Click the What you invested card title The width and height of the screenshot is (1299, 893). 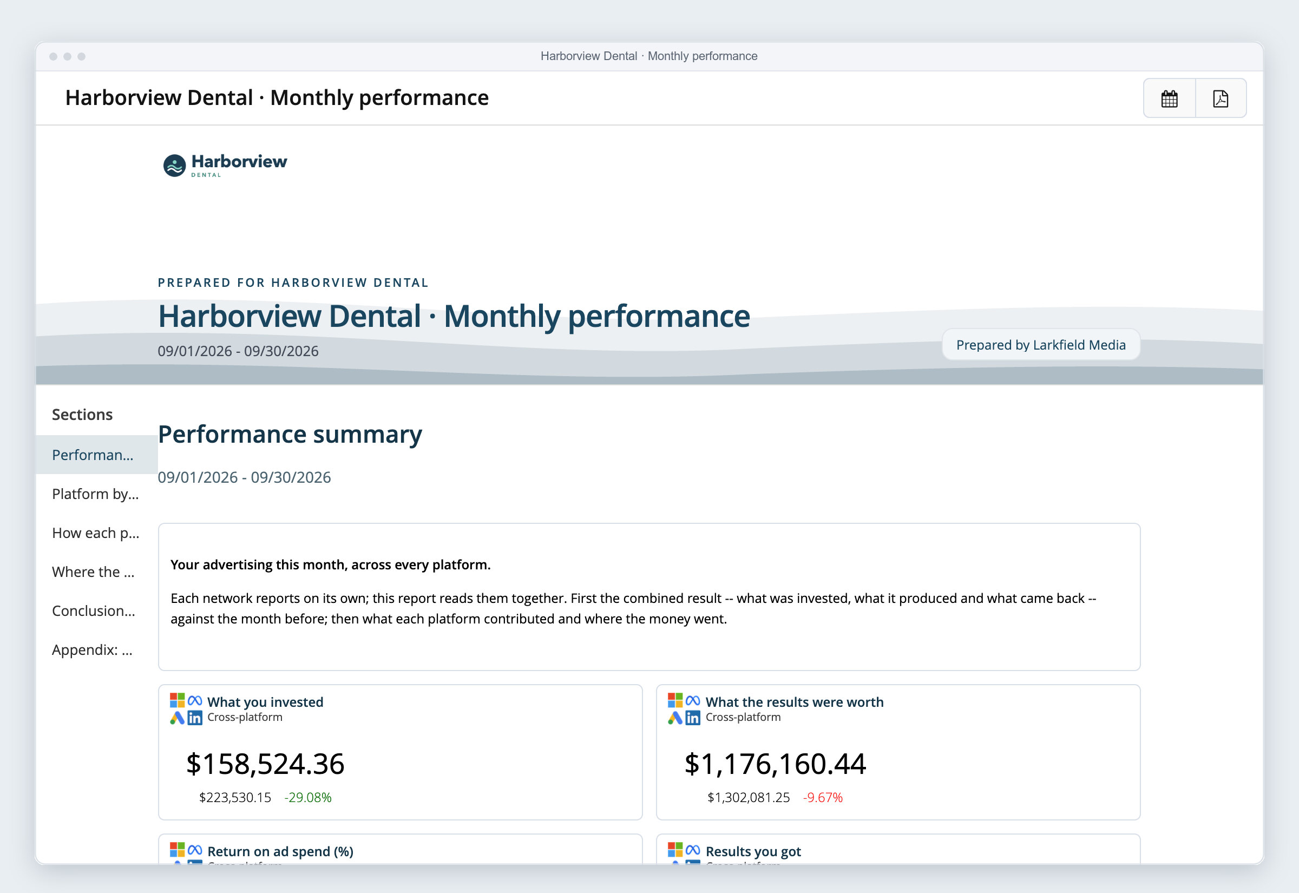pos(265,702)
